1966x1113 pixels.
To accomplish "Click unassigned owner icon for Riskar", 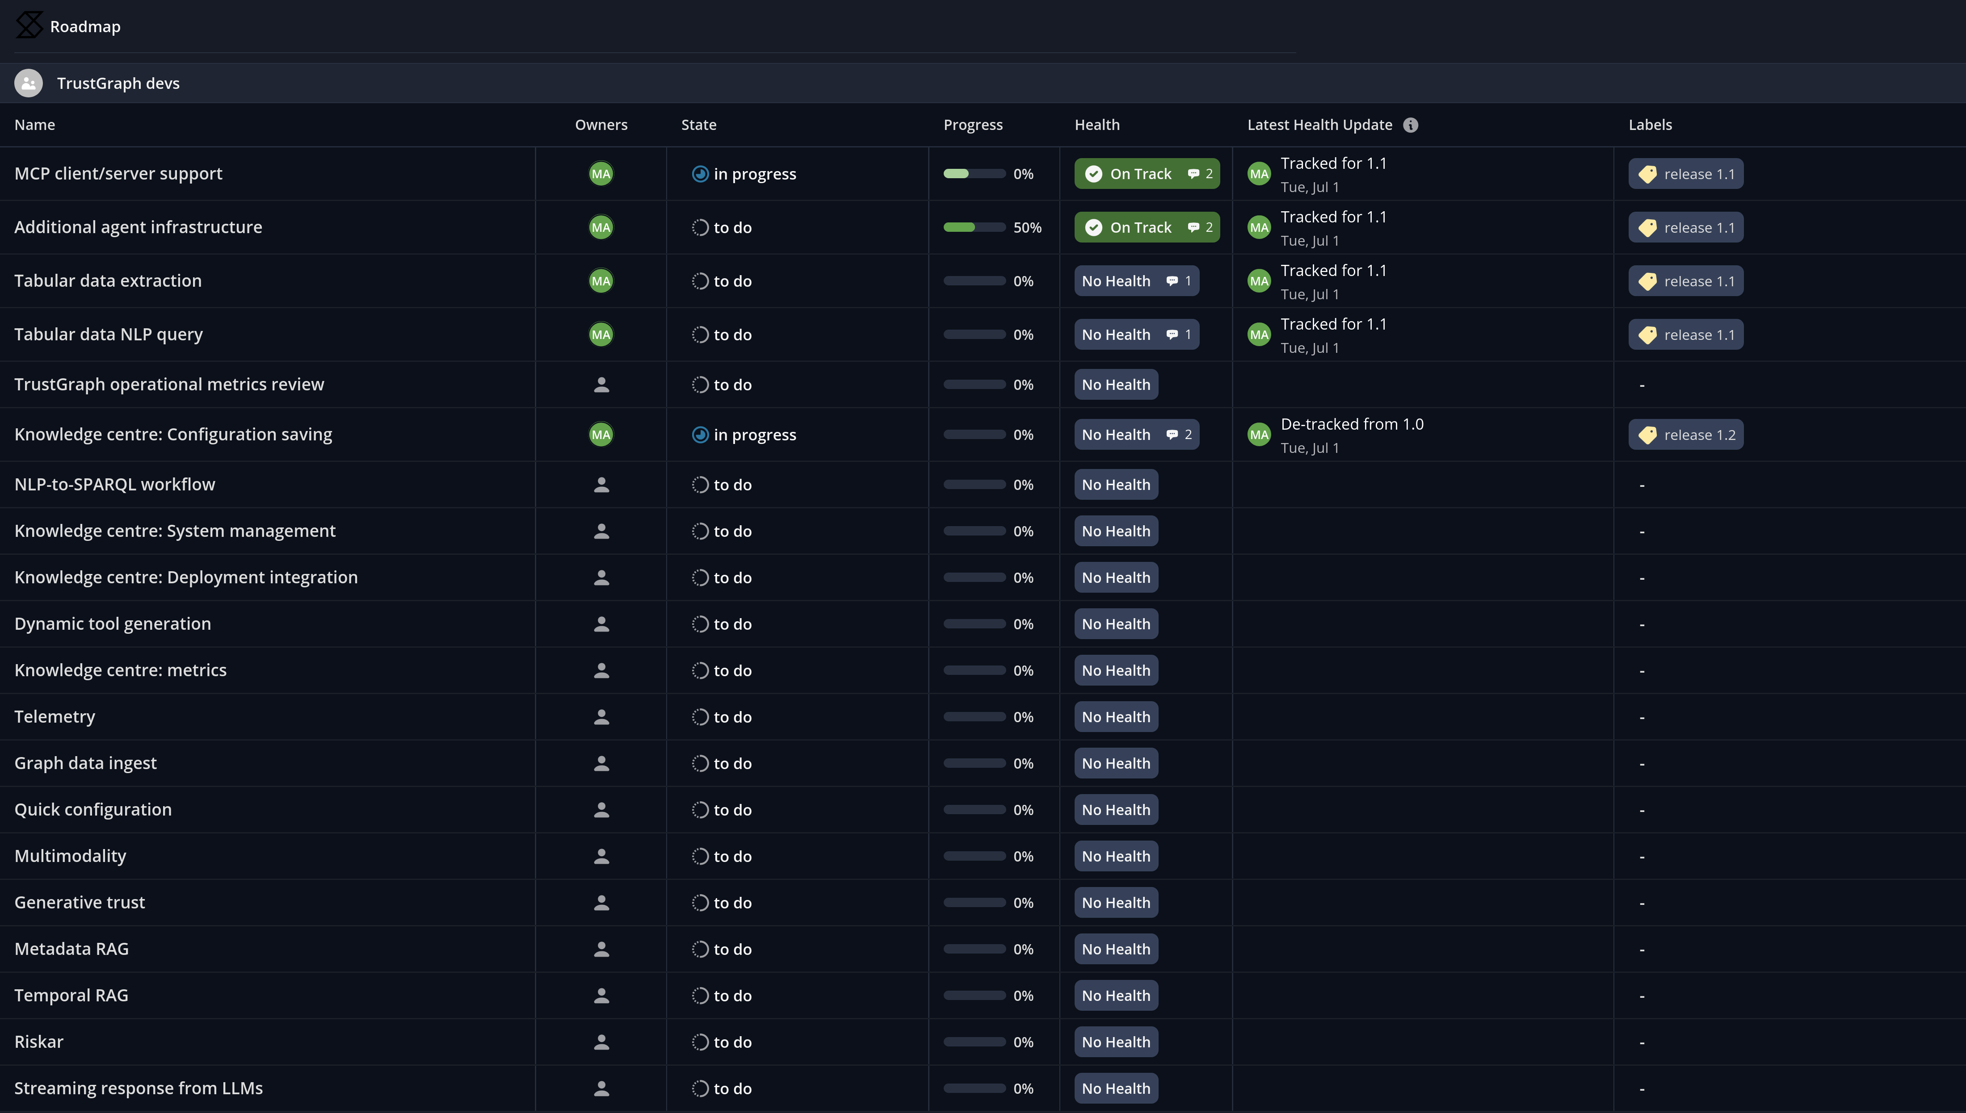I will (602, 1043).
